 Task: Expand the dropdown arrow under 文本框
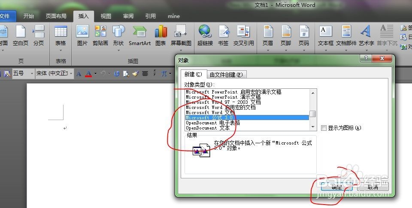click(326, 51)
